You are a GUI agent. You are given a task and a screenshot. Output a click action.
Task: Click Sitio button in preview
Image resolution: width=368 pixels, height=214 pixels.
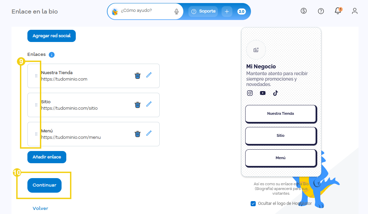[x=281, y=136]
